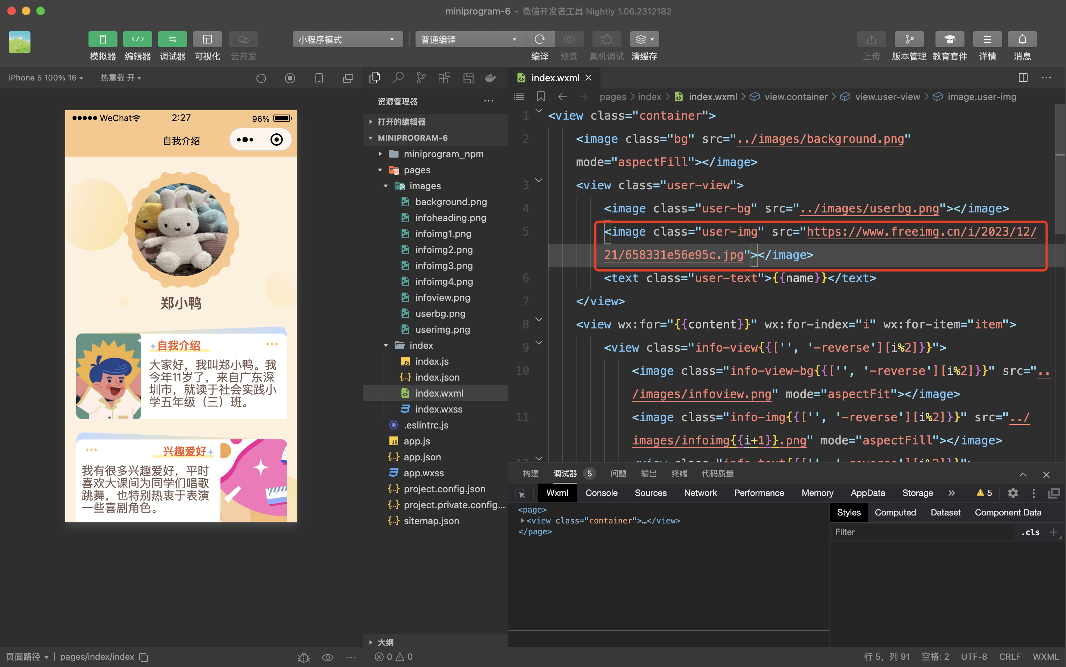Open source control icon in sidebar
This screenshot has height=667, width=1066.
(x=421, y=78)
